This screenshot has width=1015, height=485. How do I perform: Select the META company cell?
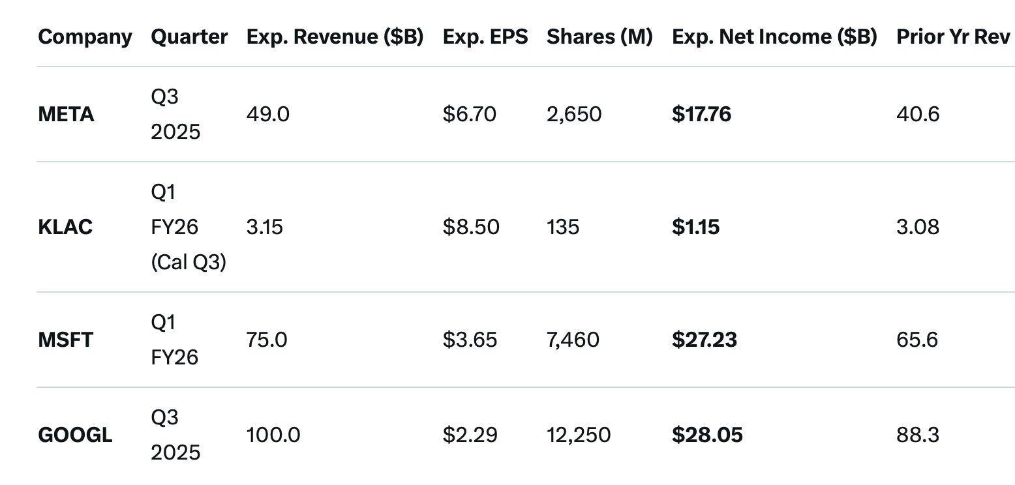click(66, 115)
